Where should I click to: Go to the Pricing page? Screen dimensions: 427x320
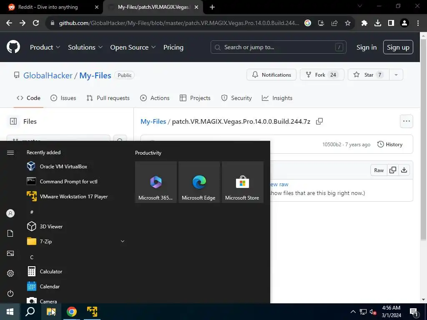click(173, 47)
